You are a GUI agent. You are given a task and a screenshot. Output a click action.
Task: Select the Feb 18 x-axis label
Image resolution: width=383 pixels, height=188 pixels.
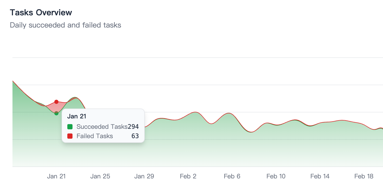tap(364, 176)
